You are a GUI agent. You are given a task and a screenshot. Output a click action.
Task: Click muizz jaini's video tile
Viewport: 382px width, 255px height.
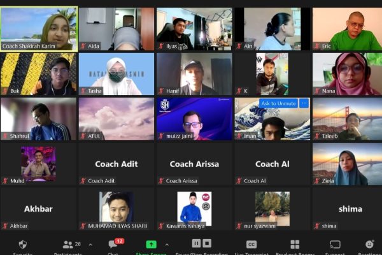194,119
